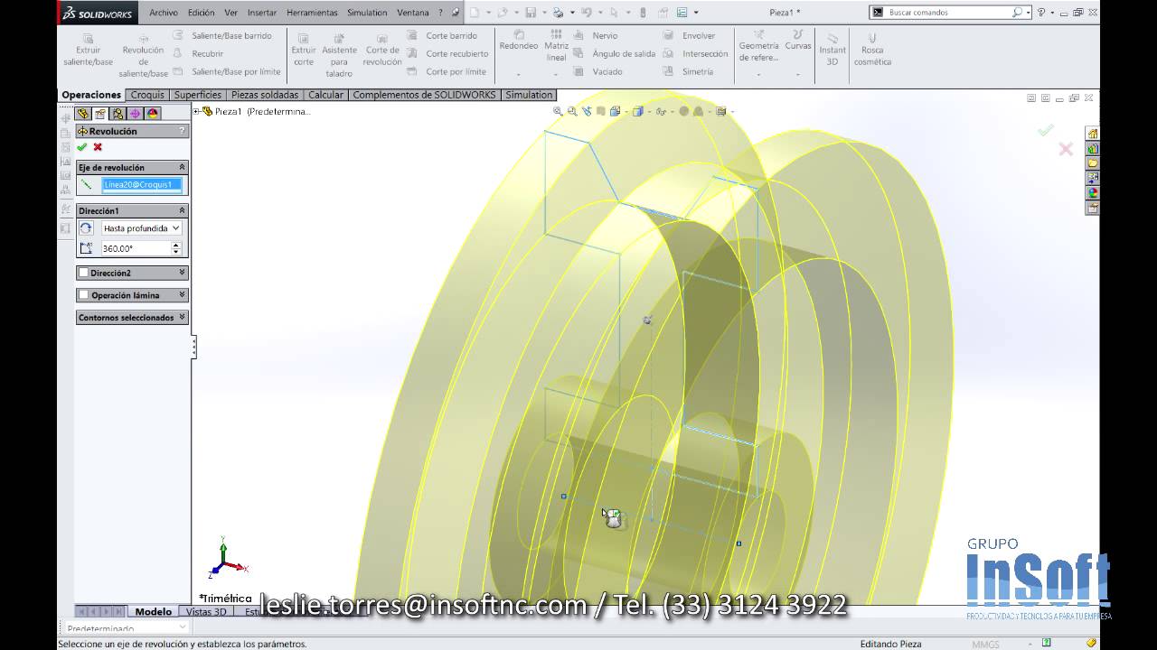Image resolution: width=1157 pixels, height=650 pixels.
Task: Click the Print icon in the top toolbar
Action: (558, 13)
